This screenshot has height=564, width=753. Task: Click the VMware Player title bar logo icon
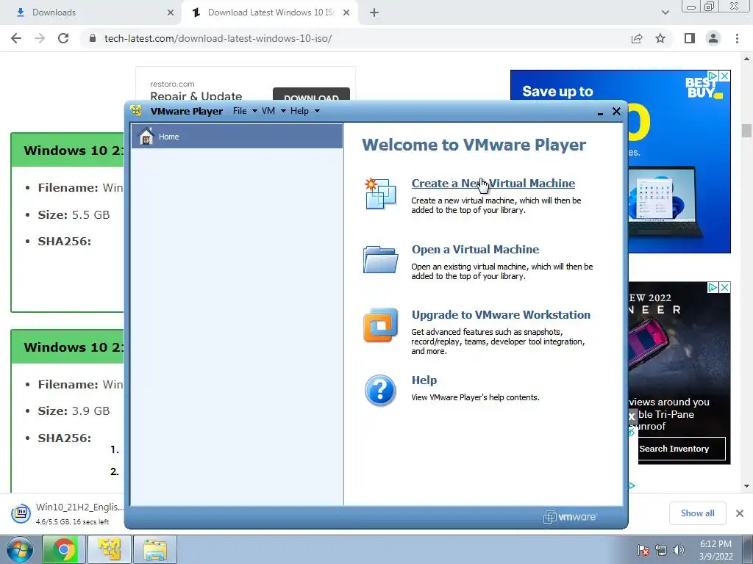pyautogui.click(x=136, y=111)
